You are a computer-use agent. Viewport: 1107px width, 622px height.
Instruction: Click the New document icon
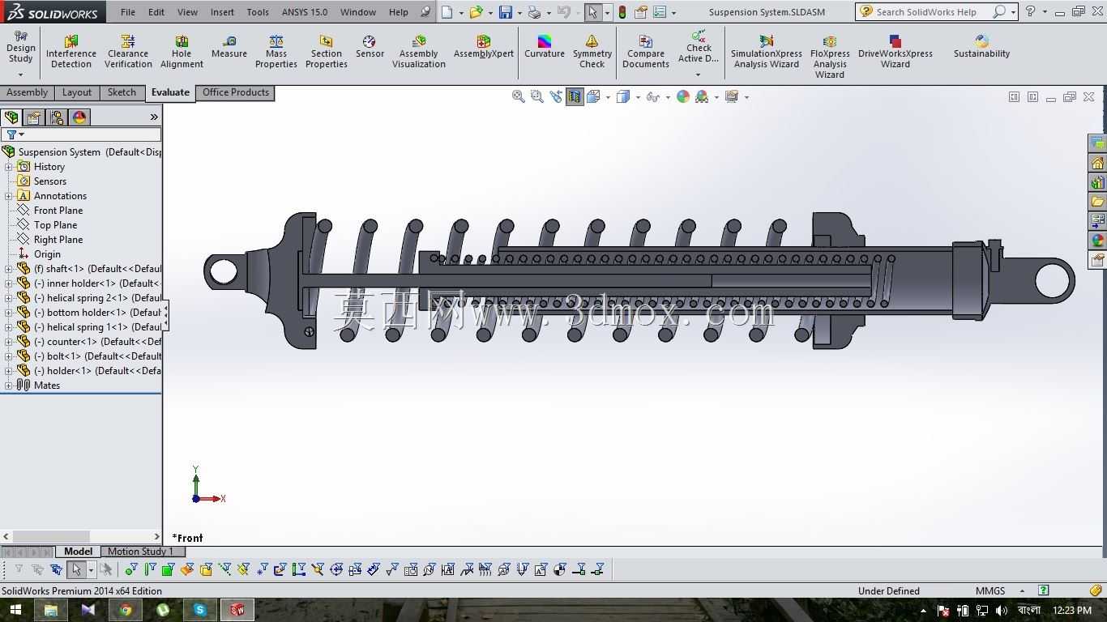(x=447, y=12)
